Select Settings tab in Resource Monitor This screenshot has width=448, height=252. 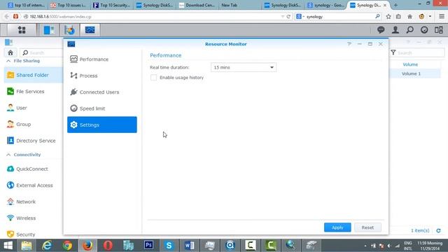(x=102, y=125)
